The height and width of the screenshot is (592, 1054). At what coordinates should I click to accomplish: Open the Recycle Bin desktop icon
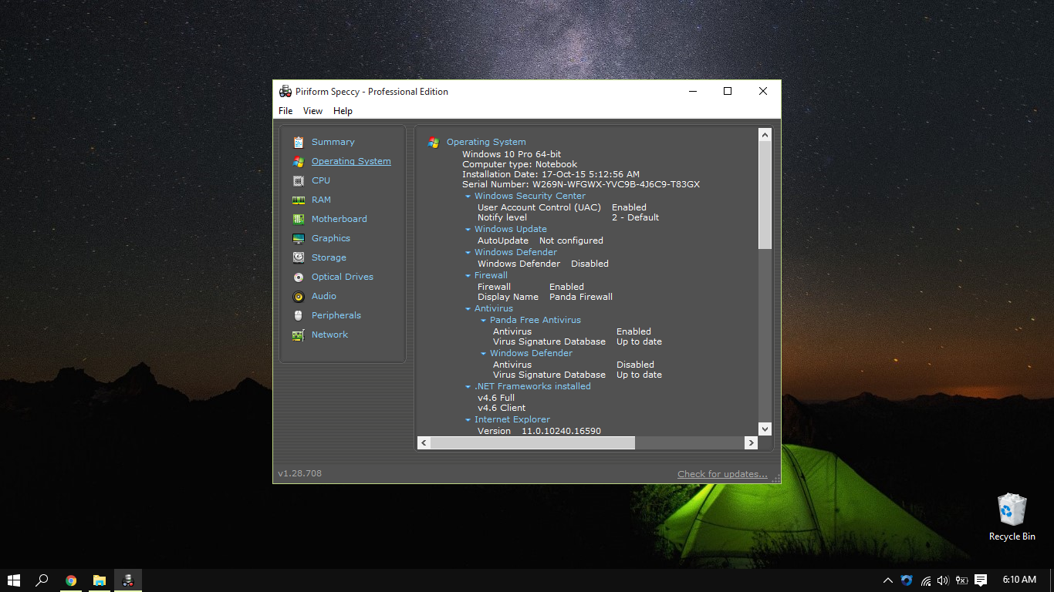click(x=1012, y=517)
